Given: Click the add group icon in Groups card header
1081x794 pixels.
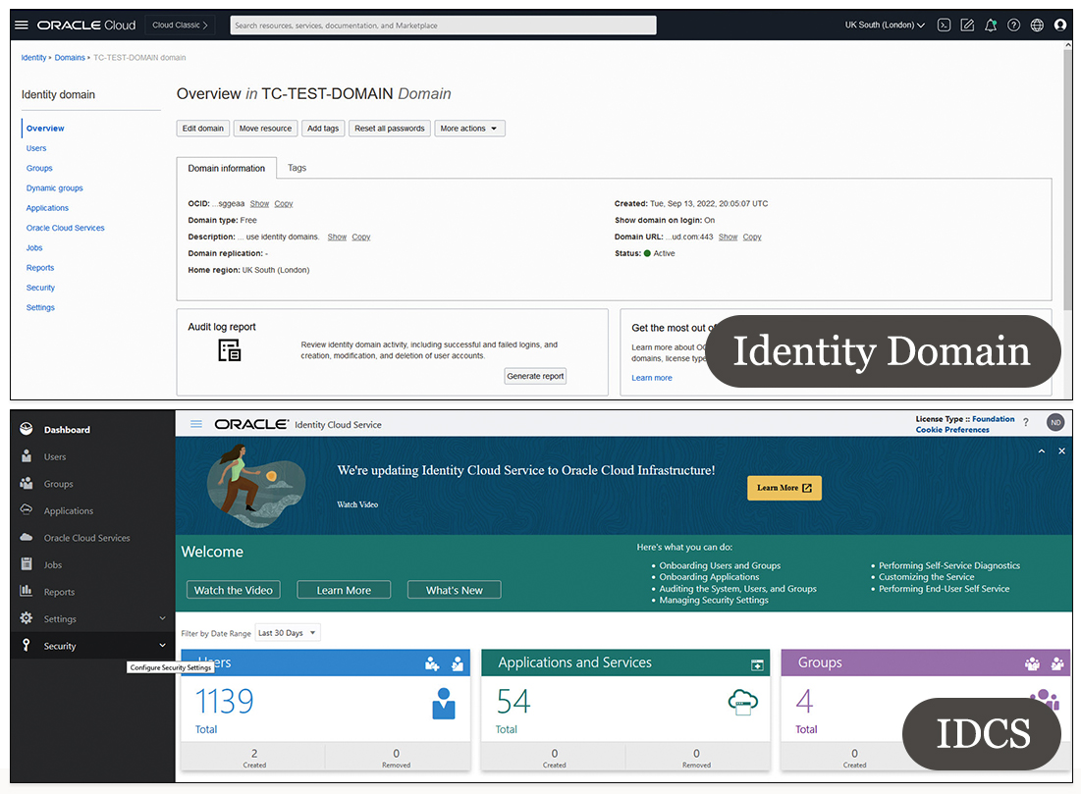Looking at the screenshot, I should point(1032,663).
